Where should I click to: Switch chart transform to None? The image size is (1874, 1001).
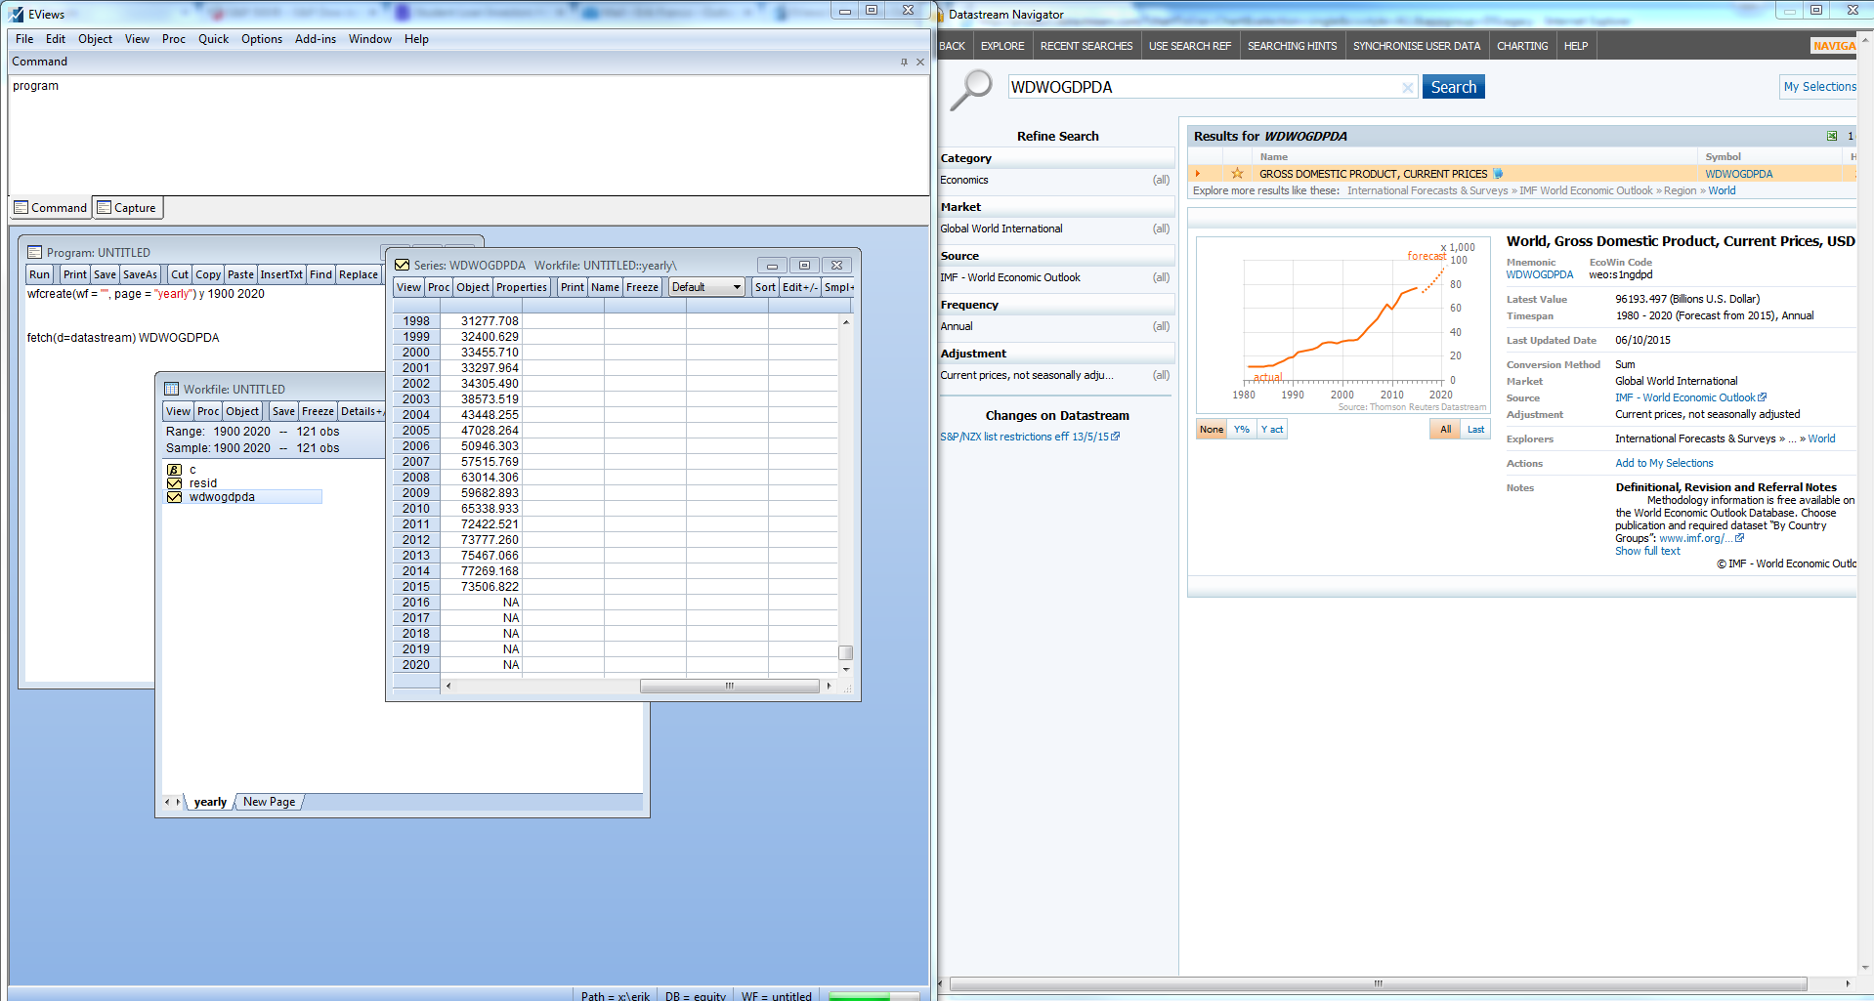[x=1212, y=429]
